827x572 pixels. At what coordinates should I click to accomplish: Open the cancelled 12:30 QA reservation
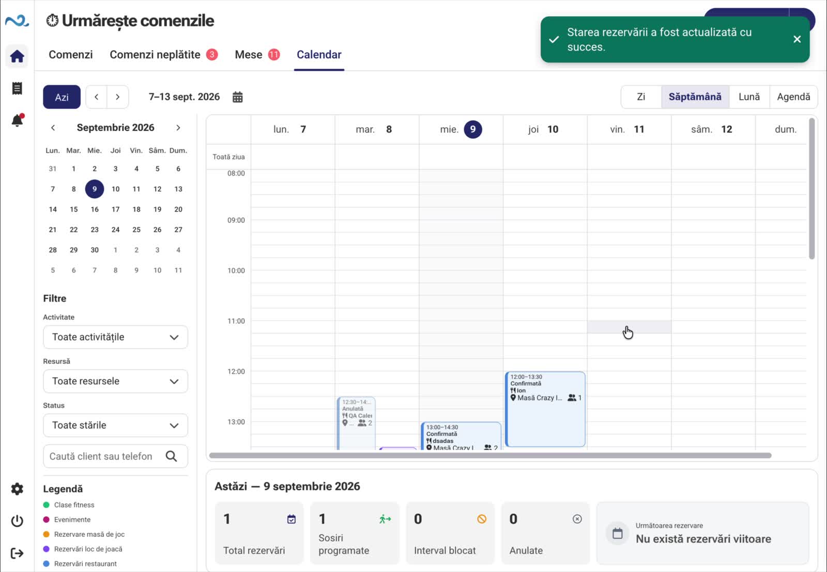(356, 423)
